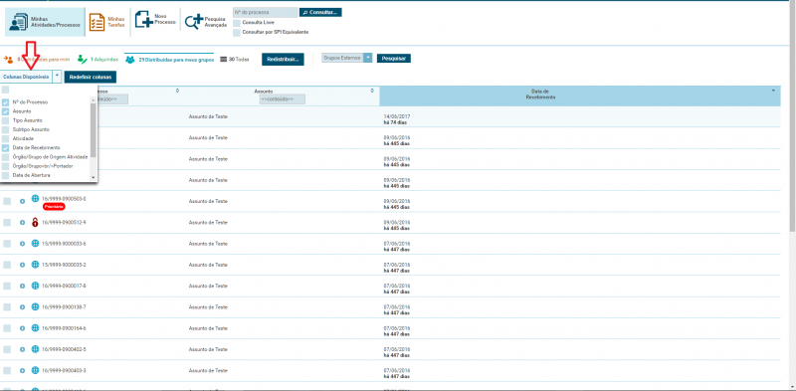Click globe icon of process 16/9999-0900017-8

point(35,286)
